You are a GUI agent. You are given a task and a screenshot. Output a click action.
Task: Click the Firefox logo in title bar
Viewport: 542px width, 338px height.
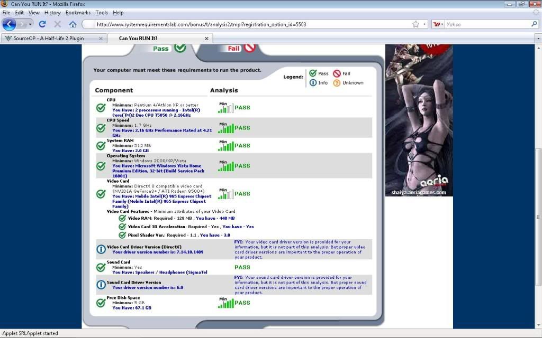tap(4, 4)
